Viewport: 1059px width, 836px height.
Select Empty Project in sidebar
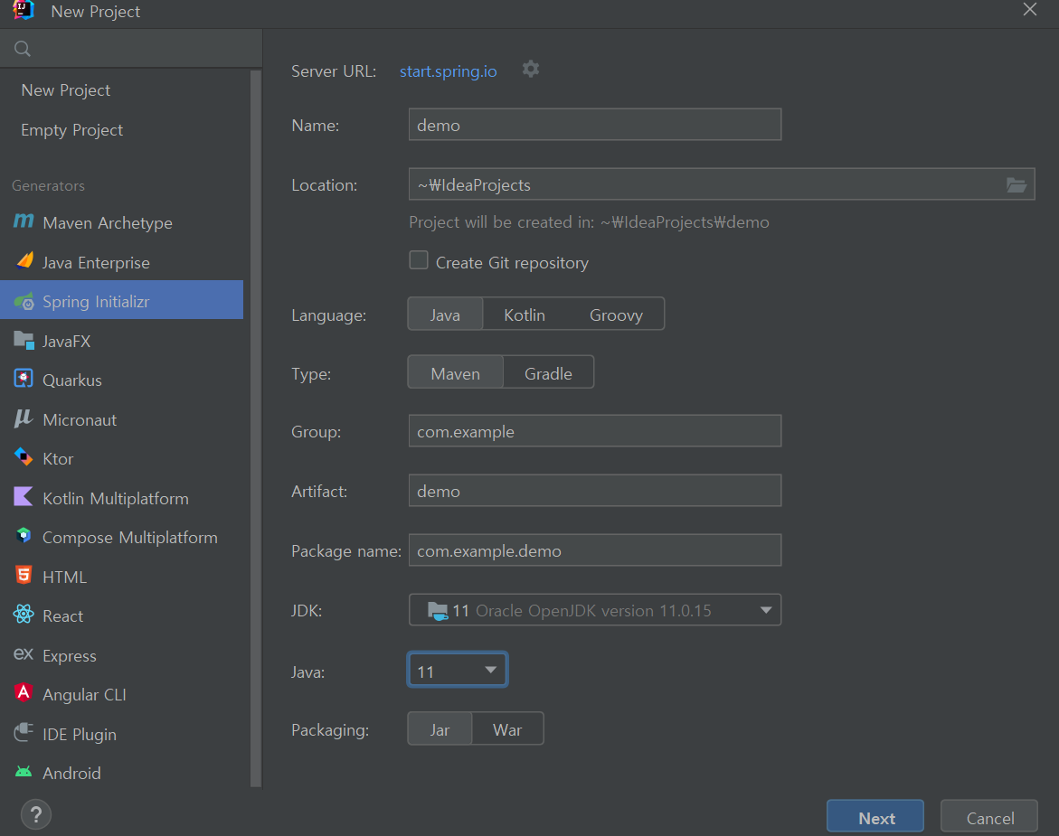pyautogui.click(x=121, y=130)
